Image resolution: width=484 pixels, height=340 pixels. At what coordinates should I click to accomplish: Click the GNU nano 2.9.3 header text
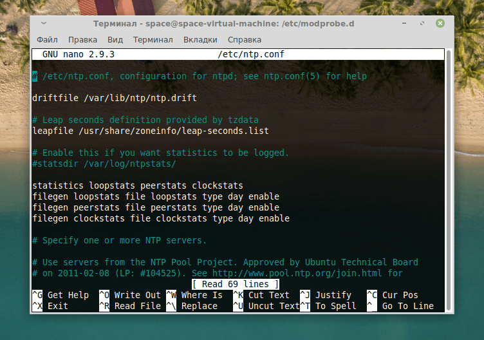click(79, 54)
